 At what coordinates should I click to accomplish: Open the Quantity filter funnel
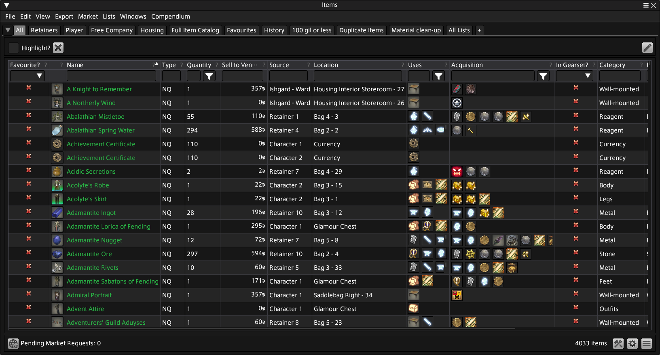(x=209, y=76)
